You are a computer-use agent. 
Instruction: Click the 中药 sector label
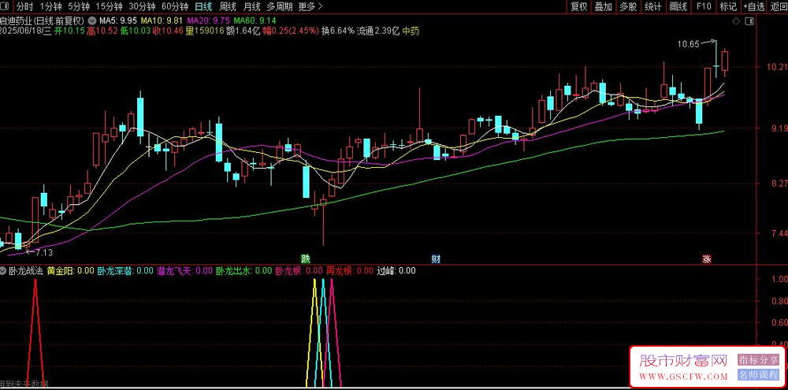pyautogui.click(x=411, y=32)
